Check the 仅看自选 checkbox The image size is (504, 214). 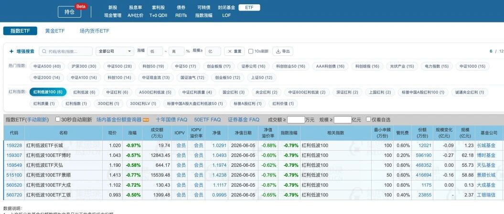[x=368, y=119]
